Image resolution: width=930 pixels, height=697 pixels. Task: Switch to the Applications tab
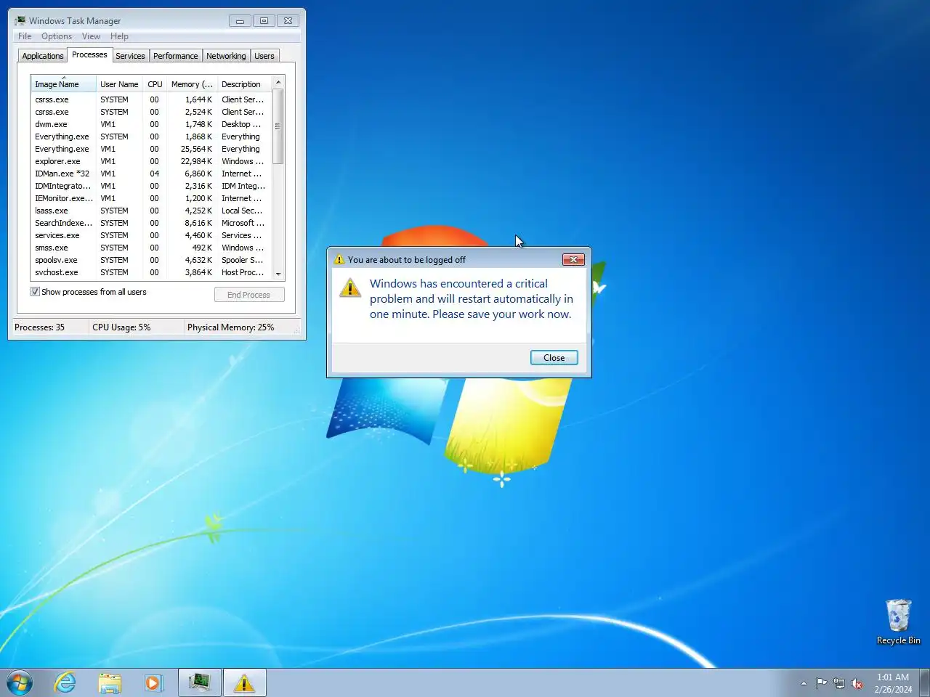pos(43,56)
